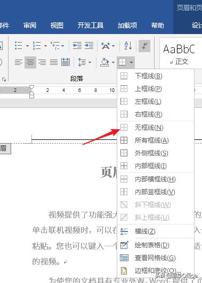The width and height of the screenshot is (202, 283).
Task: Click the text line 单击联机视频时
Action: pyautogui.click(x=75, y=230)
